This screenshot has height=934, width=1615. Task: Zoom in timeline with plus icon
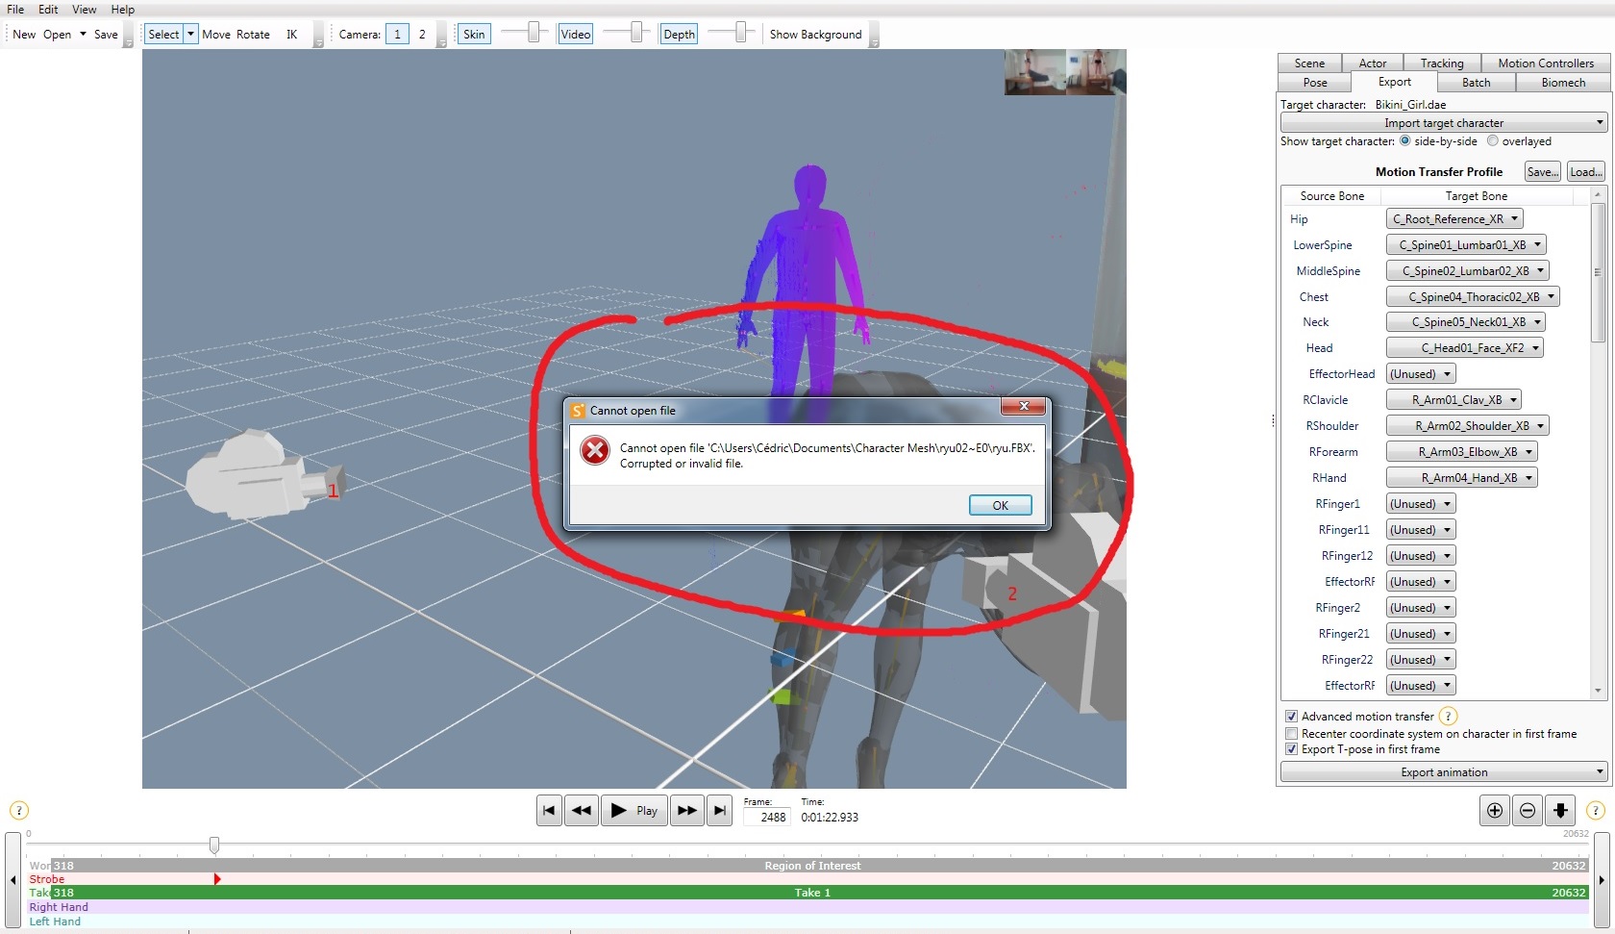(1495, 811)
